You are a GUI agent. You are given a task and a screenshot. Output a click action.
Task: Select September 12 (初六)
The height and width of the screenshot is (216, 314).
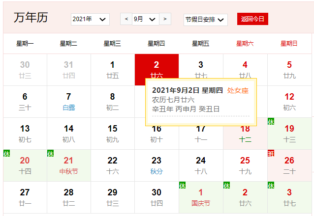[289, 102]
